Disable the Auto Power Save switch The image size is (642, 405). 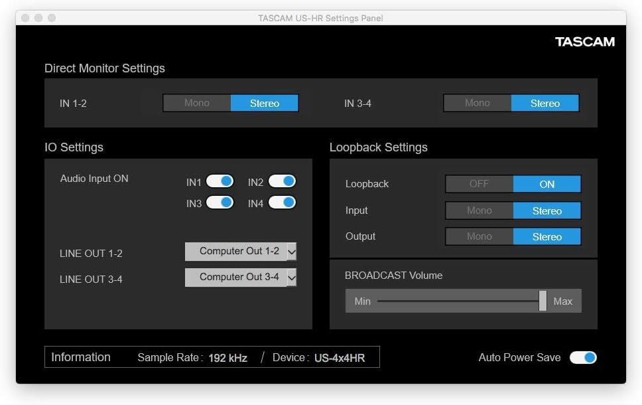pos(583,358)
